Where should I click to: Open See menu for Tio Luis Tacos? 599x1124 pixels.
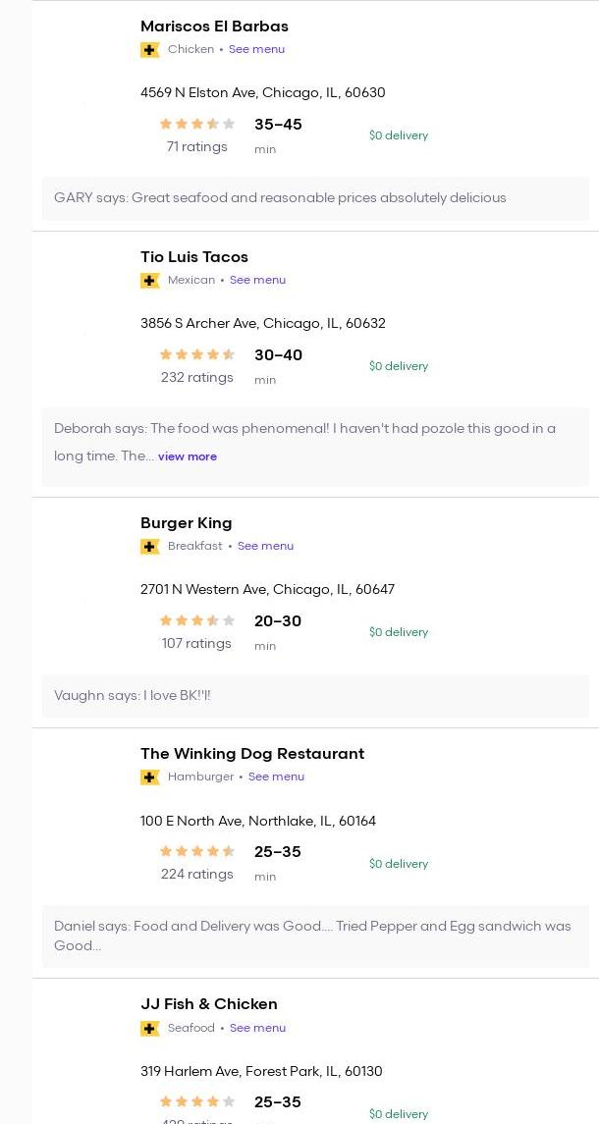tap(257, 281)
